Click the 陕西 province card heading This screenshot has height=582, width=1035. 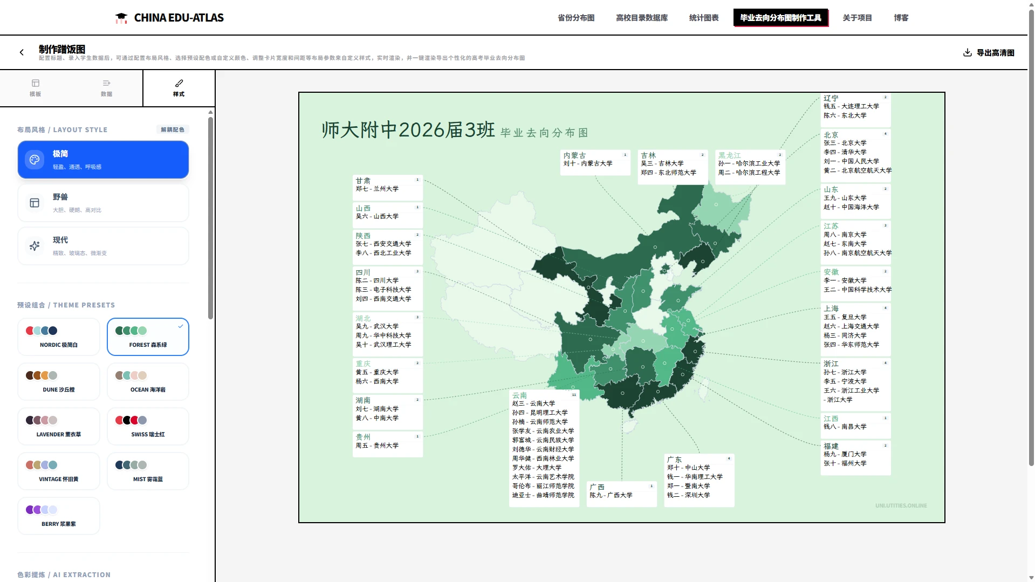click(363, 236)
